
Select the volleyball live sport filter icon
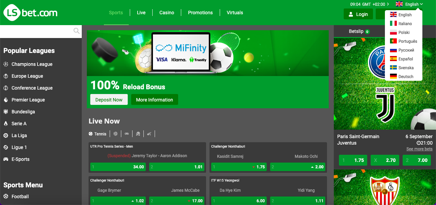[x=115, y=133]
